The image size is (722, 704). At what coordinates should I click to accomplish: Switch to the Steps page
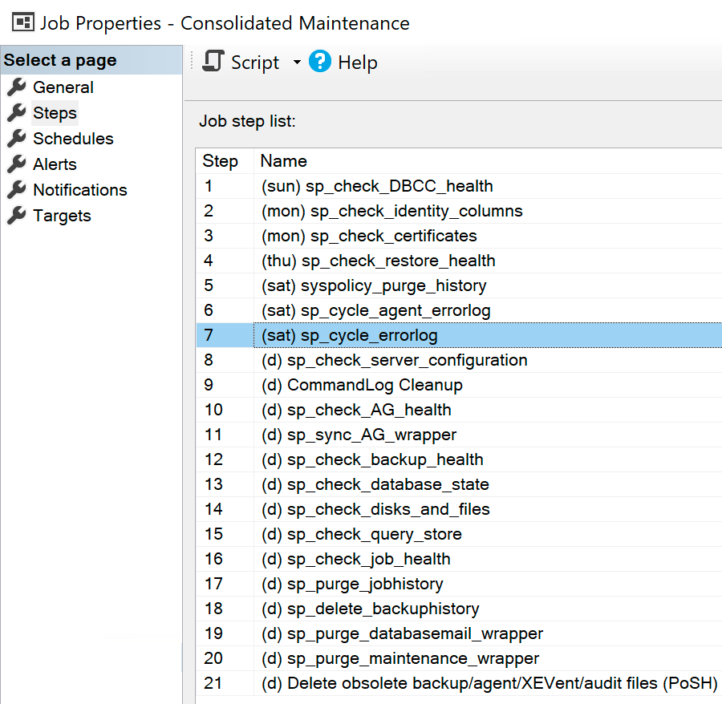55,113
